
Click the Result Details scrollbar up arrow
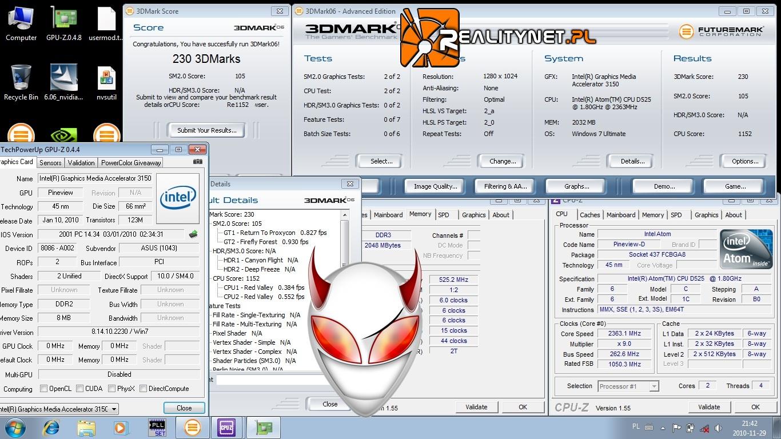click(345, 215)
